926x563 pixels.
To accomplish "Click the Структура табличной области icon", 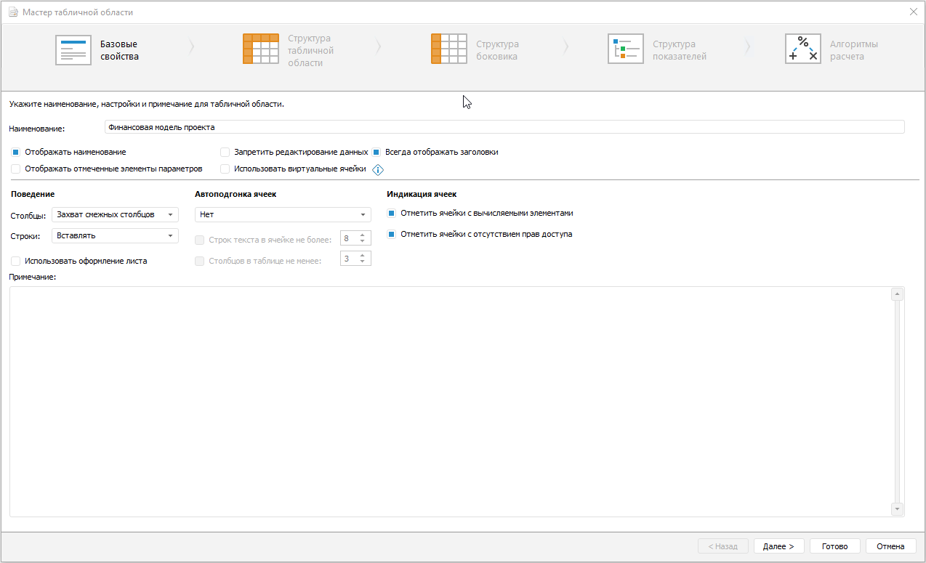I will click(x=261, y=49).
